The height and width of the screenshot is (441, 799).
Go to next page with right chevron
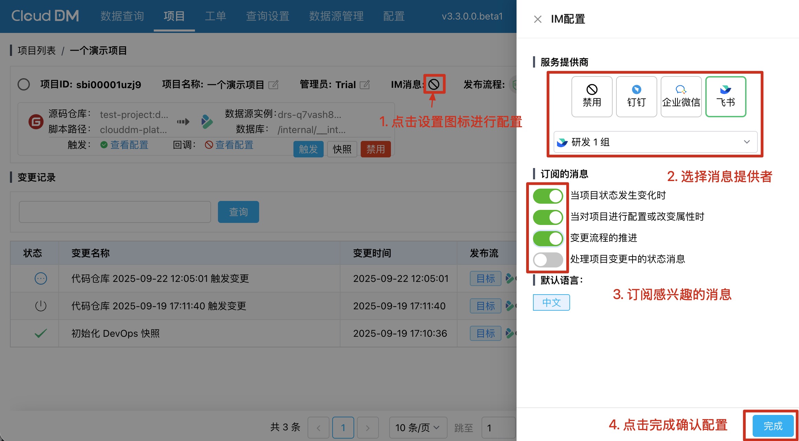[x=368, y=427]
